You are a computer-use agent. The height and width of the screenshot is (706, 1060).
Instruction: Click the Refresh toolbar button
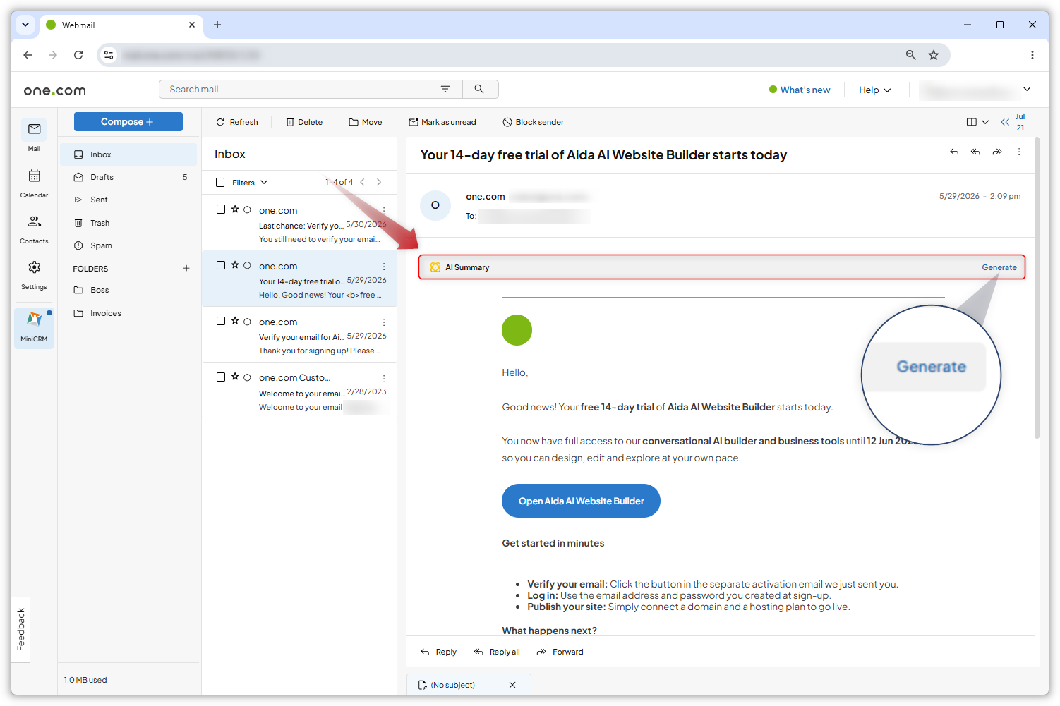click(x=237, y=122)
